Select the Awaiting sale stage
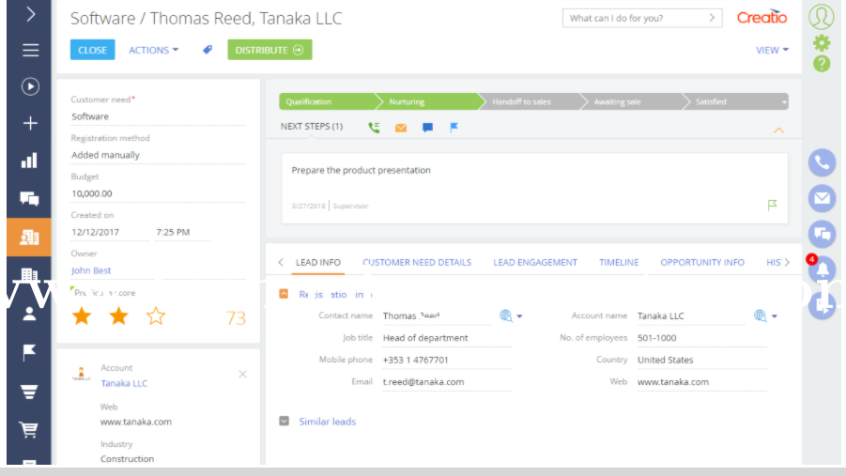This screenshot has height=476, width=846. tap(633, 101)
